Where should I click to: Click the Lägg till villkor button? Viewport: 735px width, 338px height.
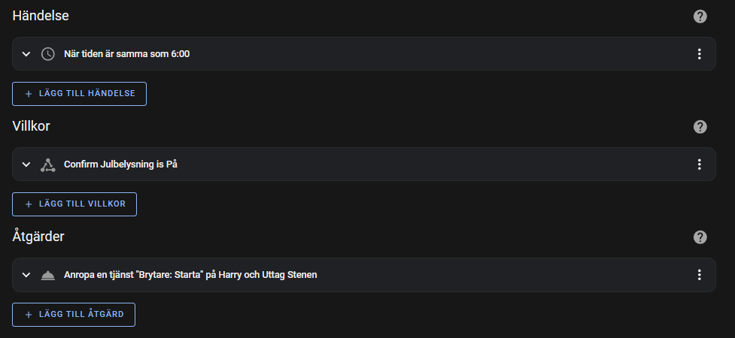[x=74, y=204]
